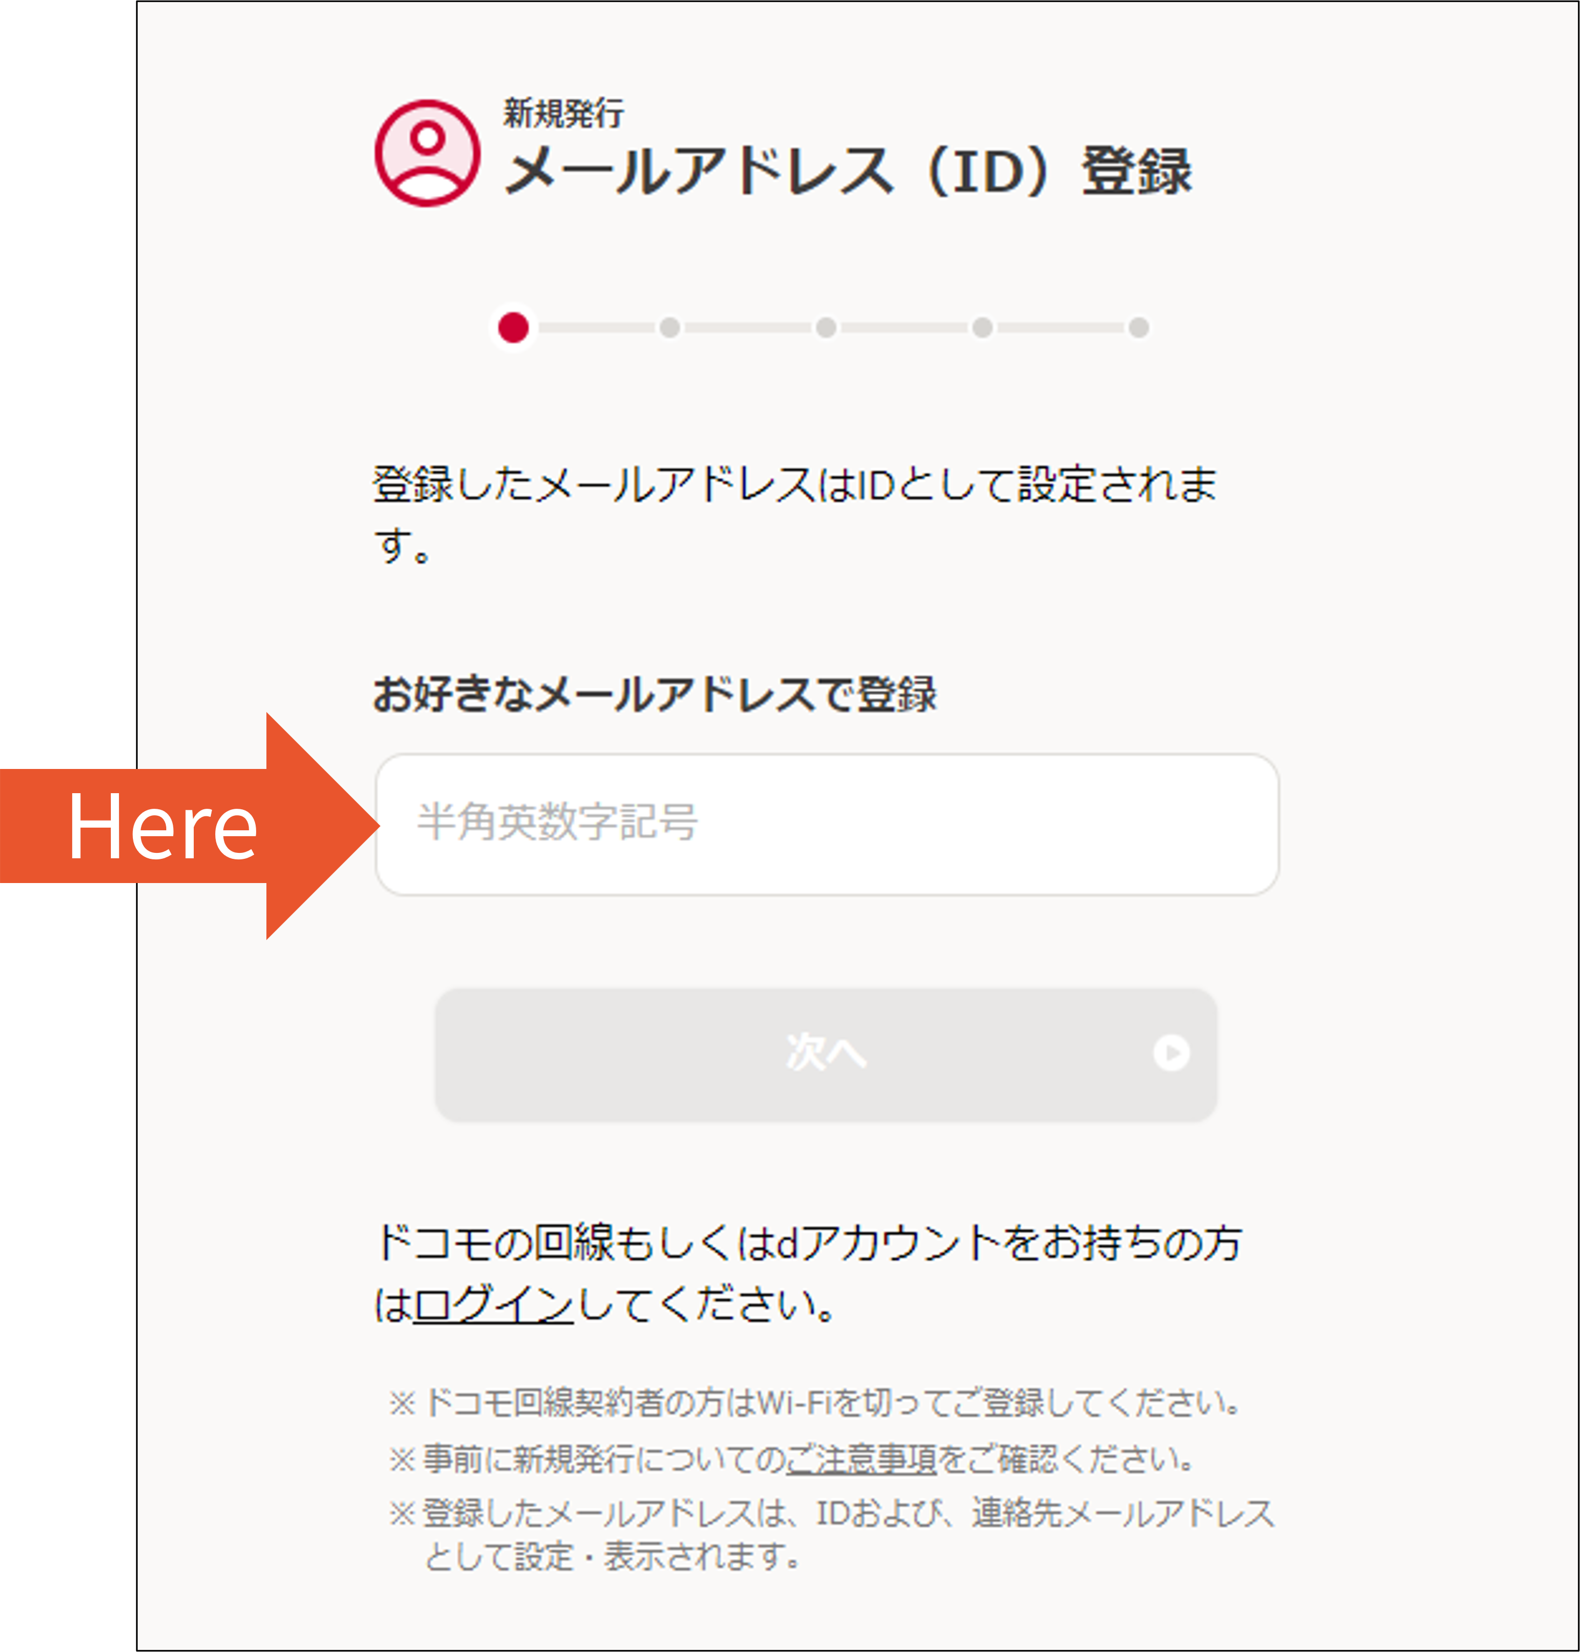
Task: Select the third progress step dot
Action: 826,328
